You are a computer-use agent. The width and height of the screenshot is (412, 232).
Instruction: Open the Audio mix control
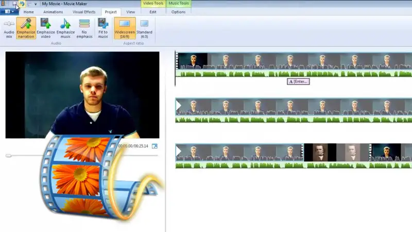pos(9,28)
